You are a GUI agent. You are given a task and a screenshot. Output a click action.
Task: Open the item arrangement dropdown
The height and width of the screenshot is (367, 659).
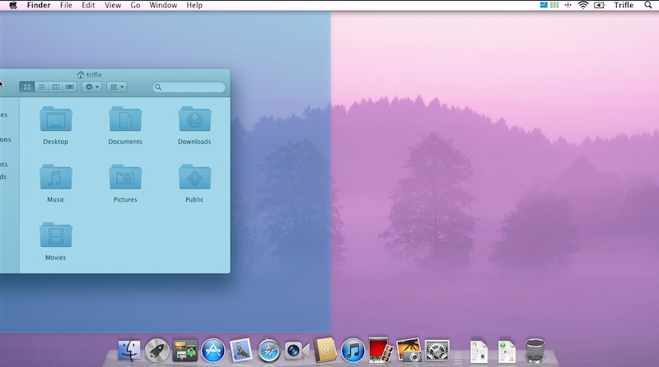117,87
